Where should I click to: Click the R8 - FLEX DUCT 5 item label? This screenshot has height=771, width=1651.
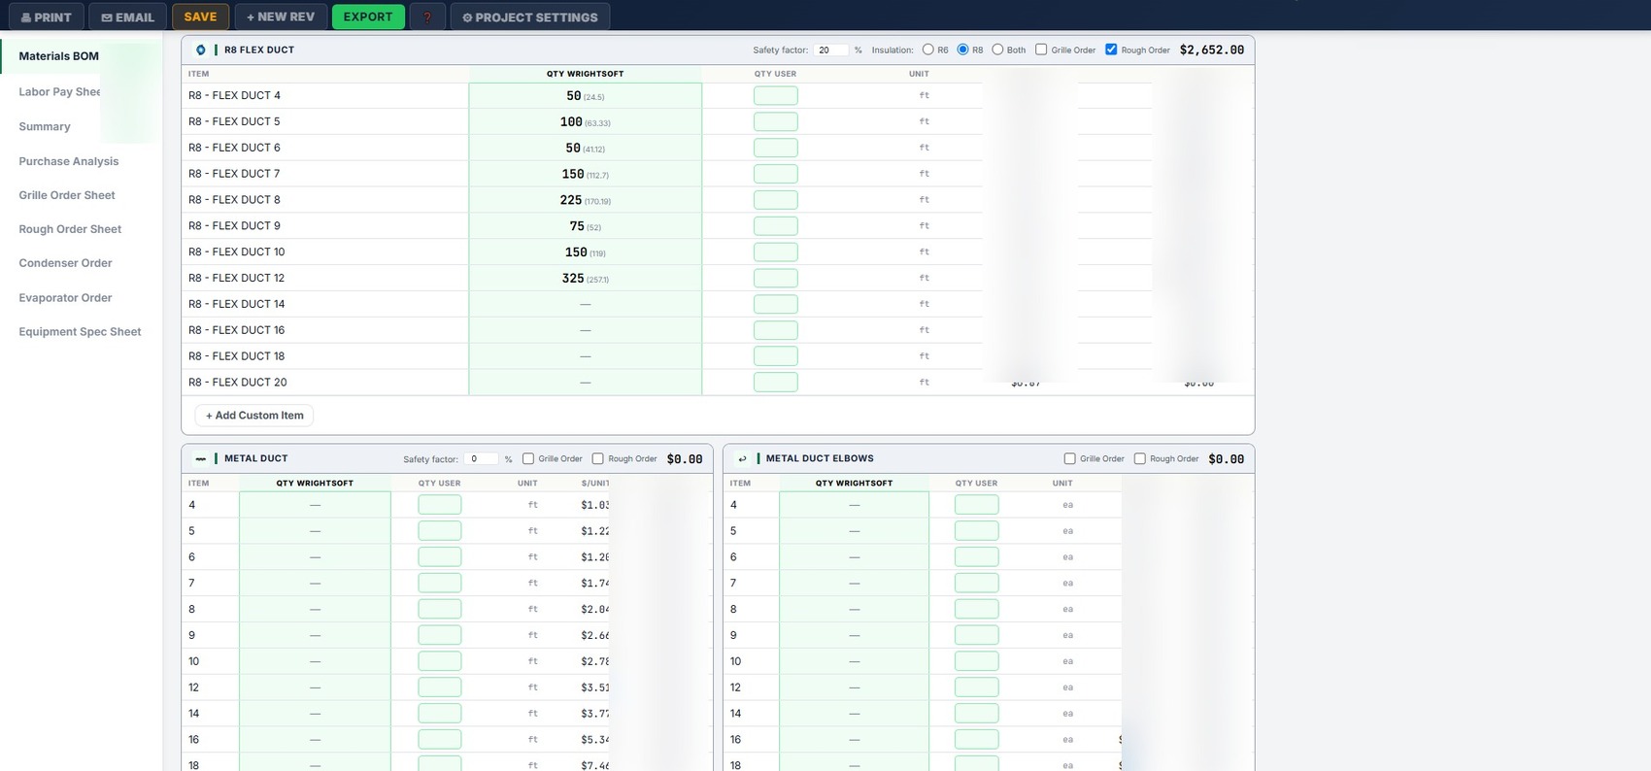point(234,121)
